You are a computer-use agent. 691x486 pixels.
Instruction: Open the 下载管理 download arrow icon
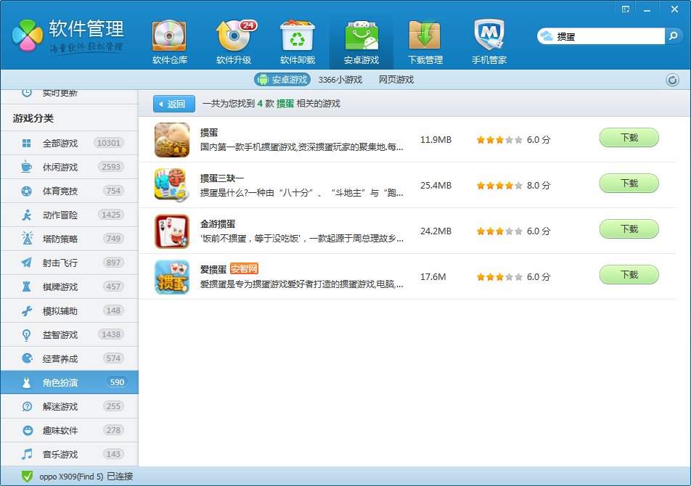[425, 36]
